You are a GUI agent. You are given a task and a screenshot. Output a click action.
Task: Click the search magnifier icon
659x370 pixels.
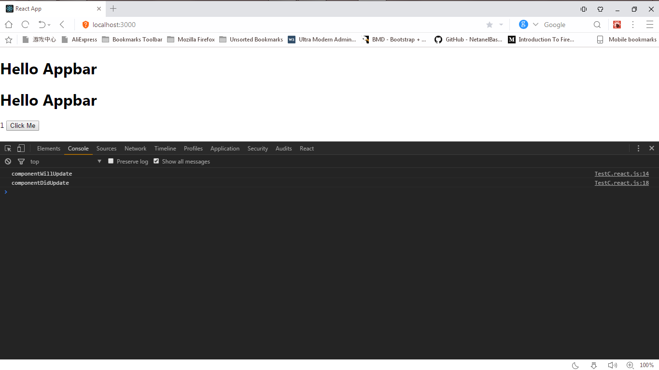[597, 25]
